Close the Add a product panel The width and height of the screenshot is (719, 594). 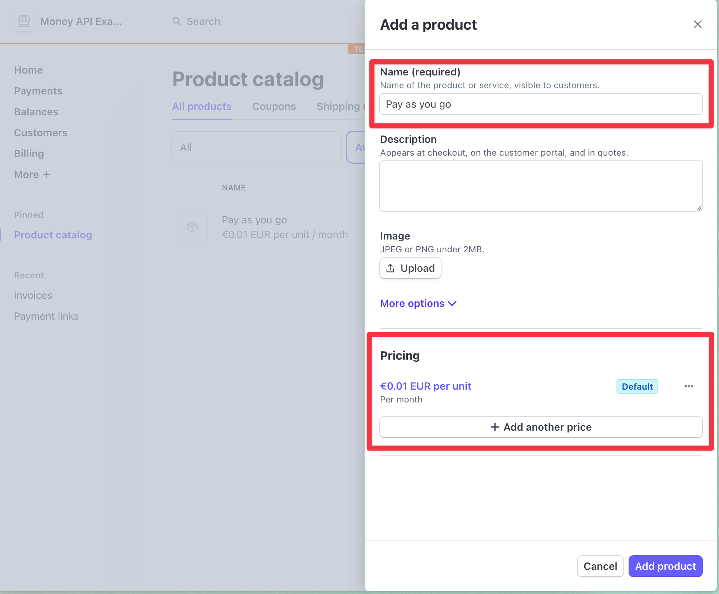(x=697, y=24)
